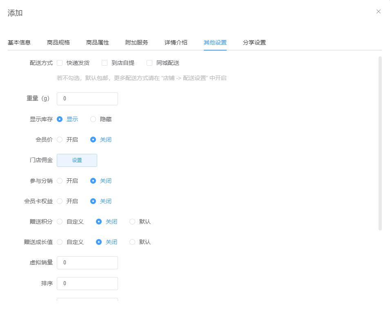Focus the 重量 (g) input field
This screenshot has width=390, height=315.
pyautogui.click(x=87, y=99)
